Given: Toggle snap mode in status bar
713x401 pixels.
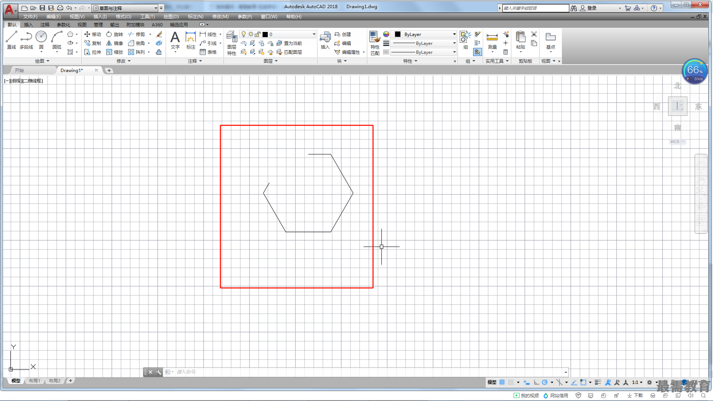Looking at the screenshot, I should point(511,382).
